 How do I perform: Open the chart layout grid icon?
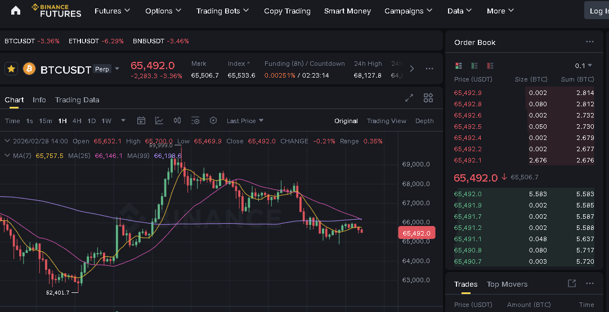(x=428, y=98)
